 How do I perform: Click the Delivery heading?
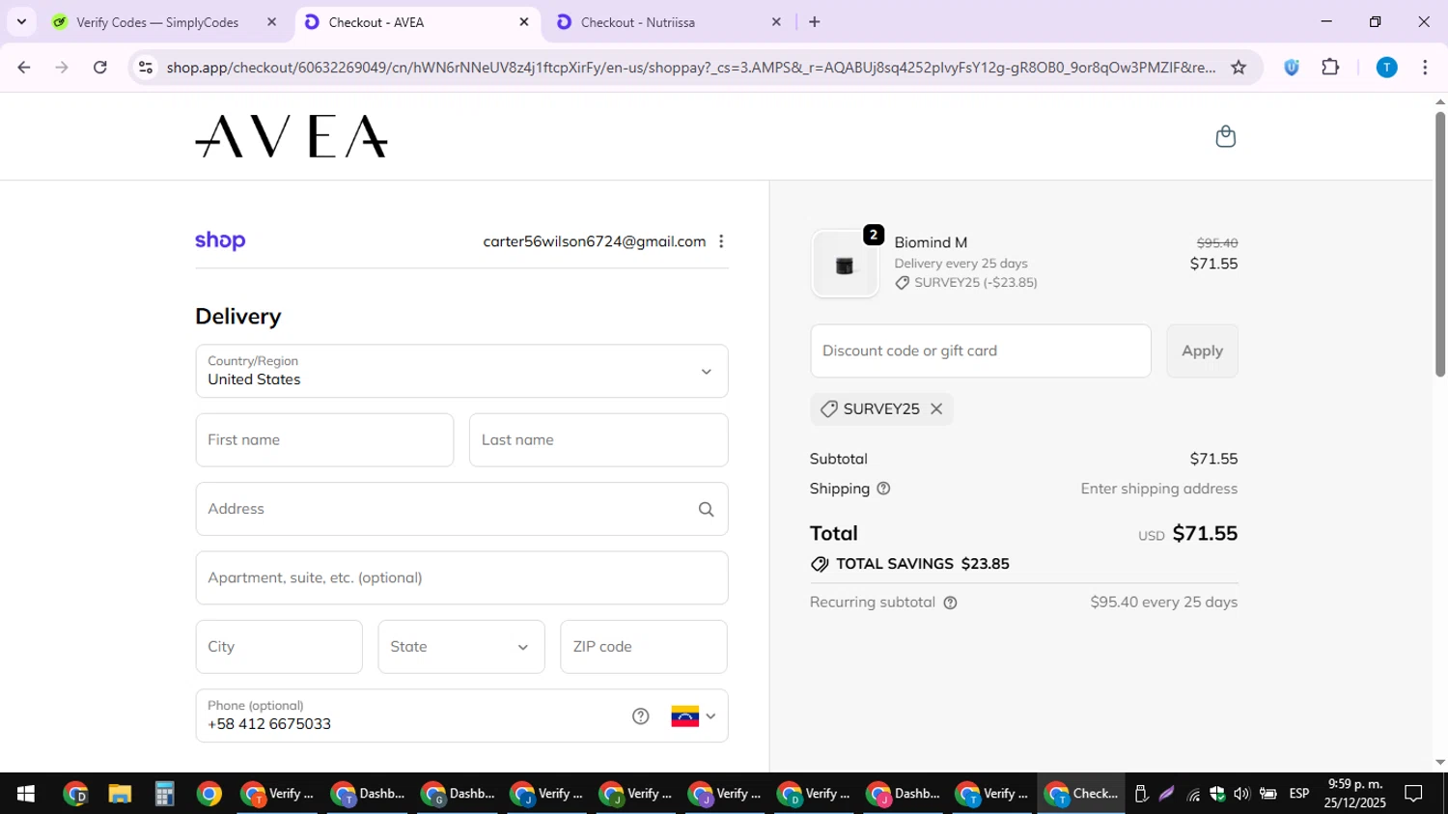[x=238, y=317]
